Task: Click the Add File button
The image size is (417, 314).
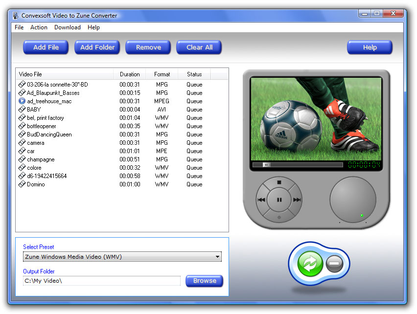Action: [x=46, y=47]
